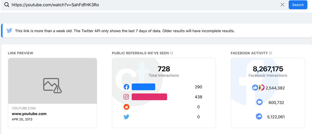The height and width of the screenshot is (134, 312).
Task: Click the Twitter bird icon in the notice banner
Action: pos(9,31)
